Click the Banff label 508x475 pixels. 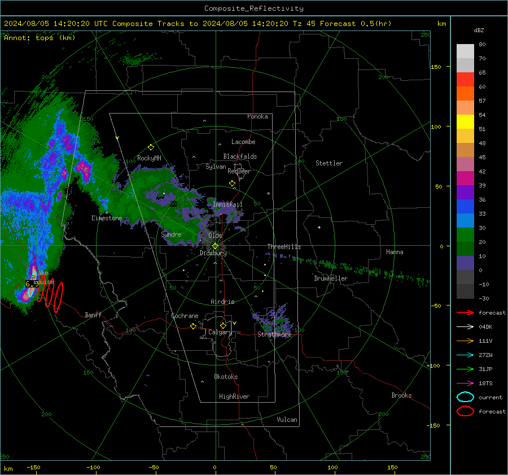tap(93, 315)
